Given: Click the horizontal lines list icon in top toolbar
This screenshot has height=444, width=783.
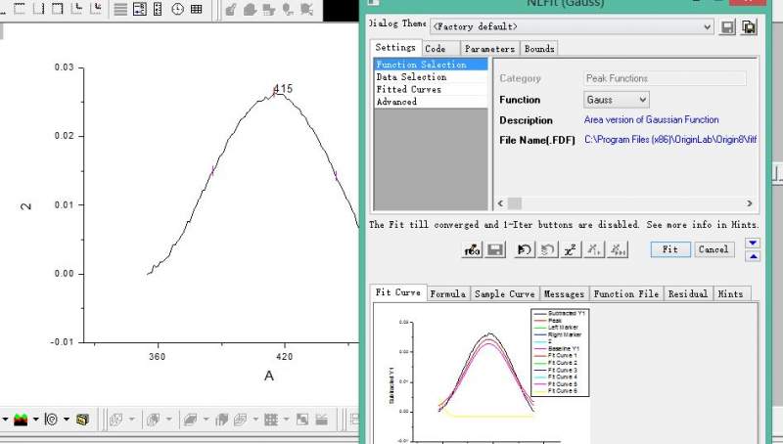Looking at the screenshot, I should [120, 9].
